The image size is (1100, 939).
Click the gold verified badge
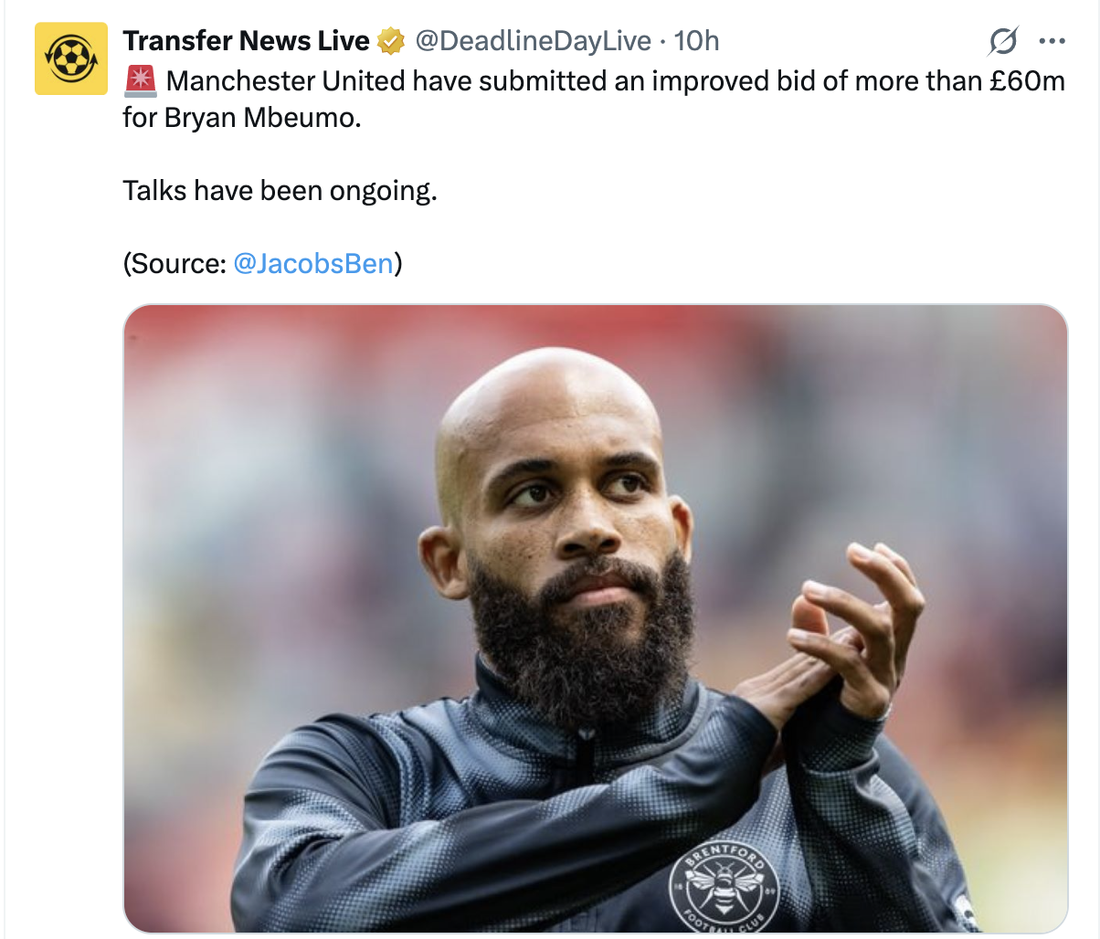coord(392,41)
